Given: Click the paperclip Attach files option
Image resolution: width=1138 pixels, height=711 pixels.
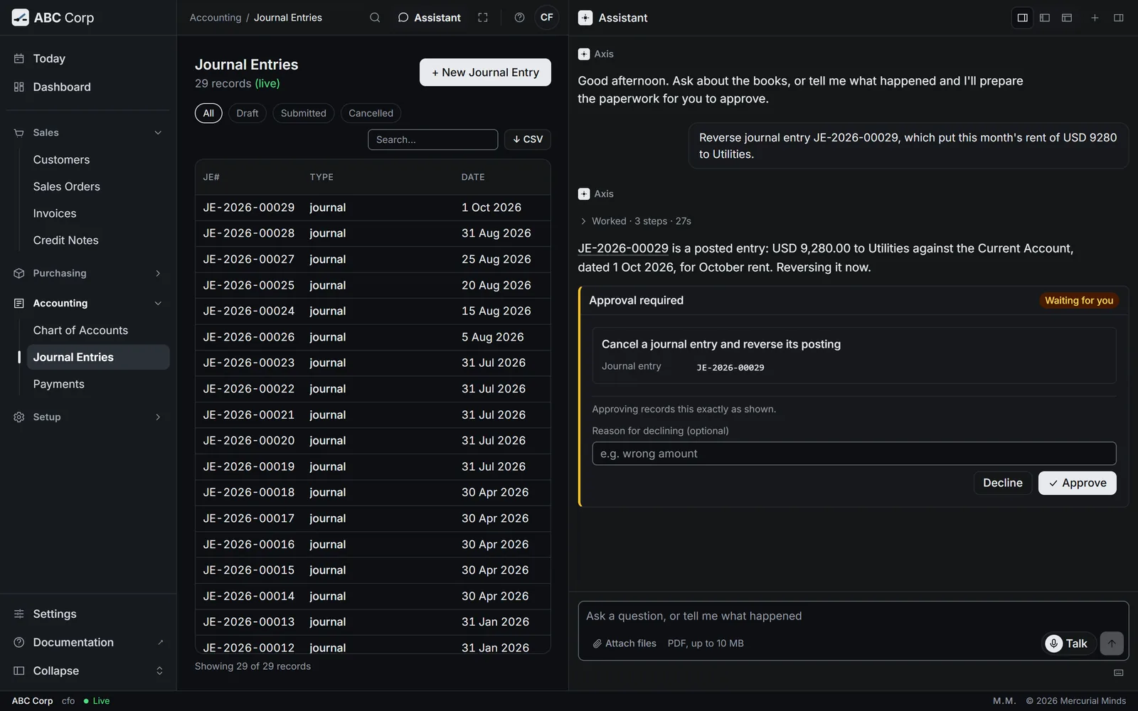Looking at the screenshot, I should click(x=624, y=643).
